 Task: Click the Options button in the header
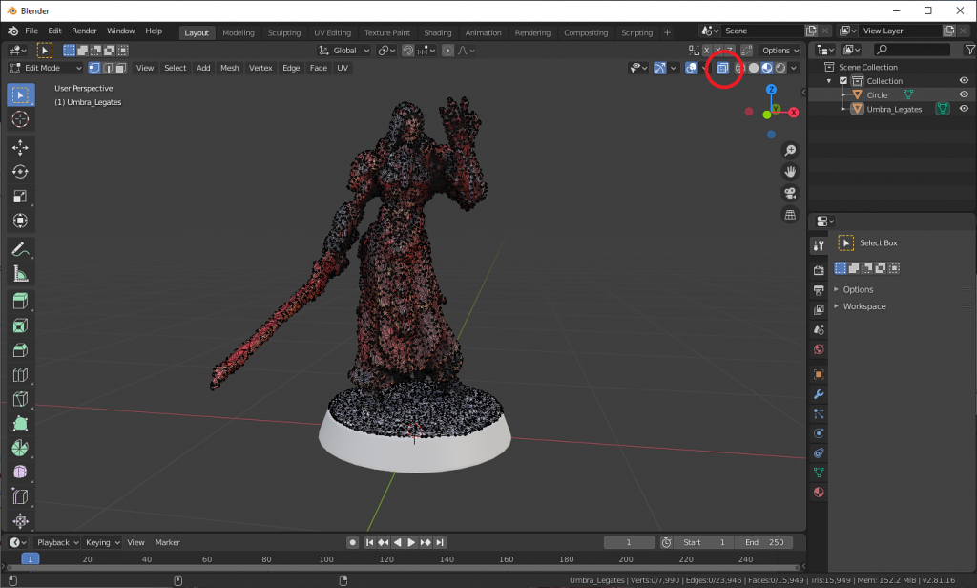coord(780,50)
